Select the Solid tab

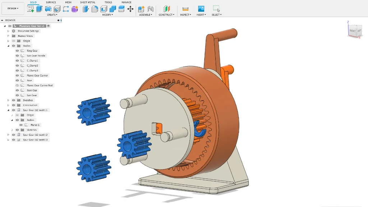pyautogui.click(x=33, y=3)
